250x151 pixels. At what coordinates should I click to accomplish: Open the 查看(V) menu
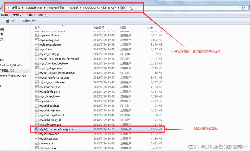(x=18, y=15)
